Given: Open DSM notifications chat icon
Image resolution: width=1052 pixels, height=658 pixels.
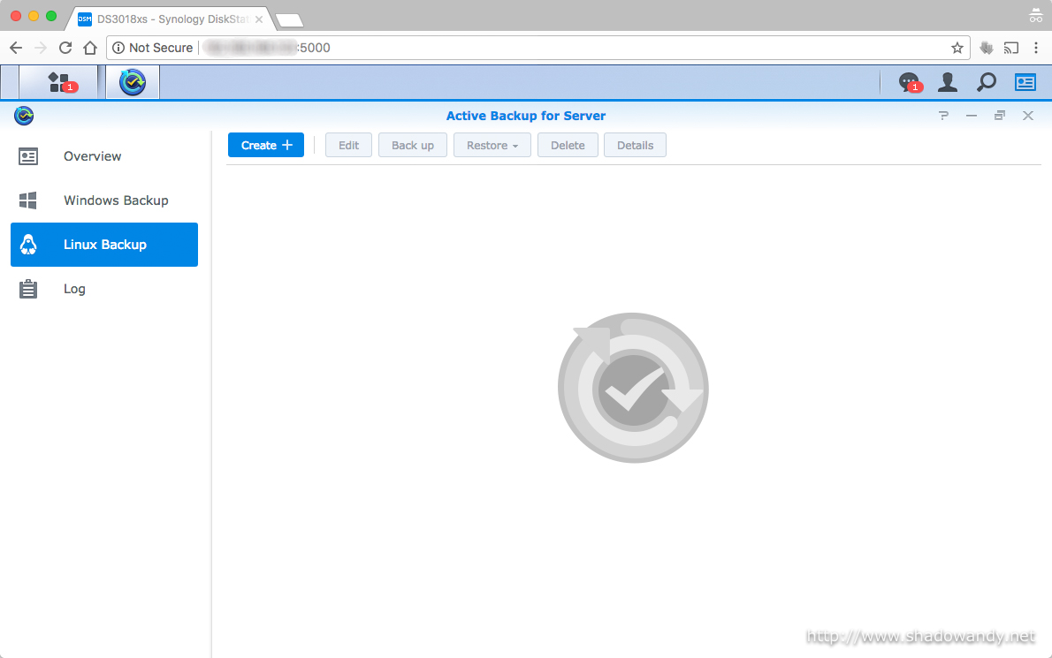Looking at the screenshot, I should click(x=909, y=82).
